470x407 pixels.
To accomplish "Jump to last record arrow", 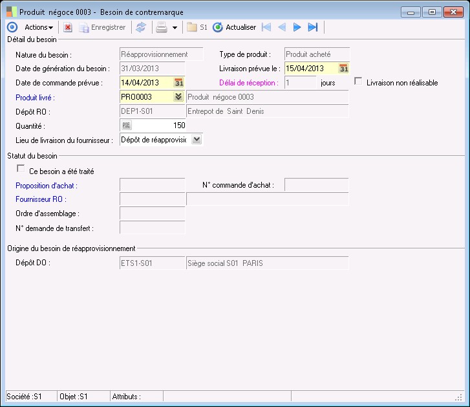I will point(313,27).
